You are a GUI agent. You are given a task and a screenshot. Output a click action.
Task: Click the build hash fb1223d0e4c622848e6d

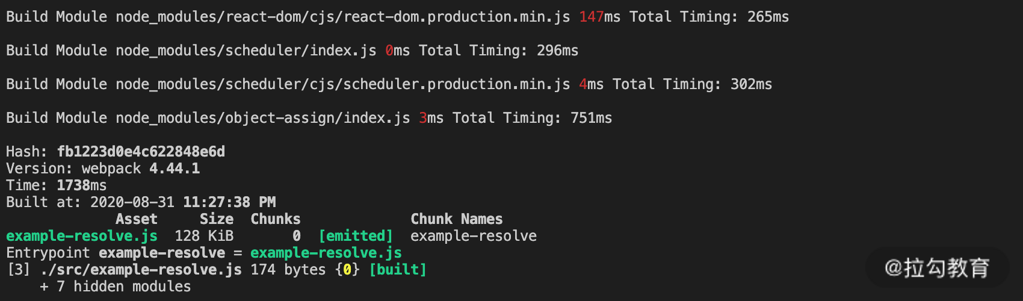click(141, 152)
